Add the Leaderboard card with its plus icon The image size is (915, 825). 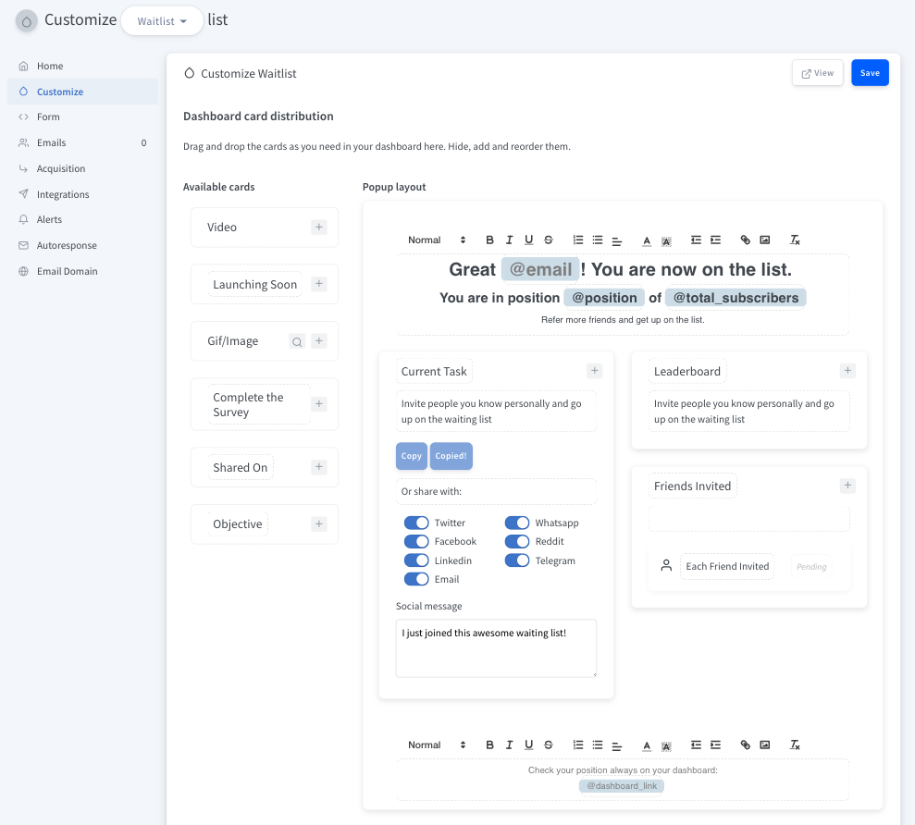pyautogui.click(x=847, y=370)
